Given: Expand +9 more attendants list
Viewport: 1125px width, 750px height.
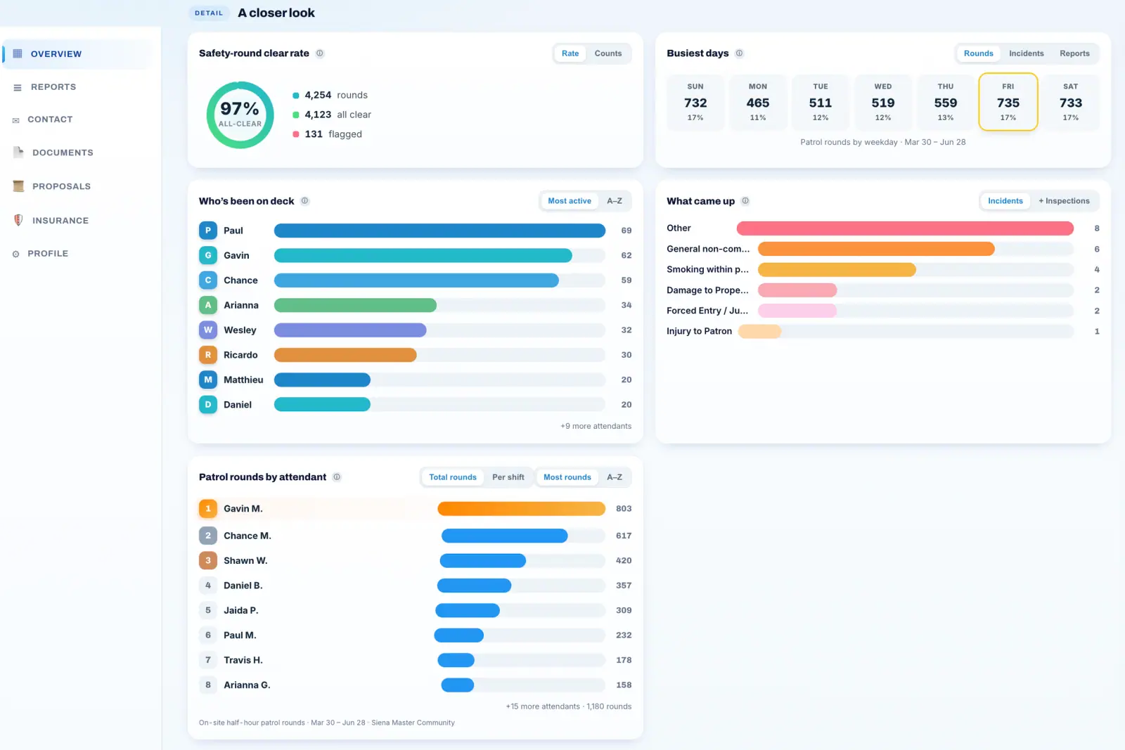Looking at the screenshot, I should click(x=596, y=426).
